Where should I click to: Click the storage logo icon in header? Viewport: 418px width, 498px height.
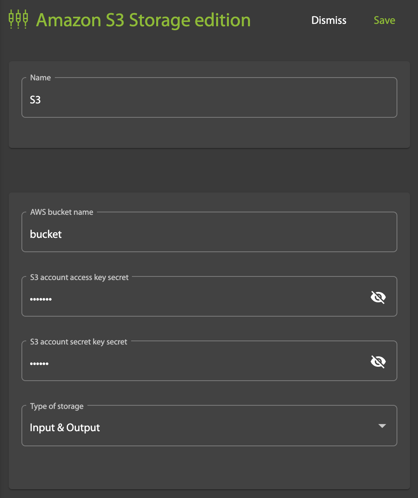(18, 20)
